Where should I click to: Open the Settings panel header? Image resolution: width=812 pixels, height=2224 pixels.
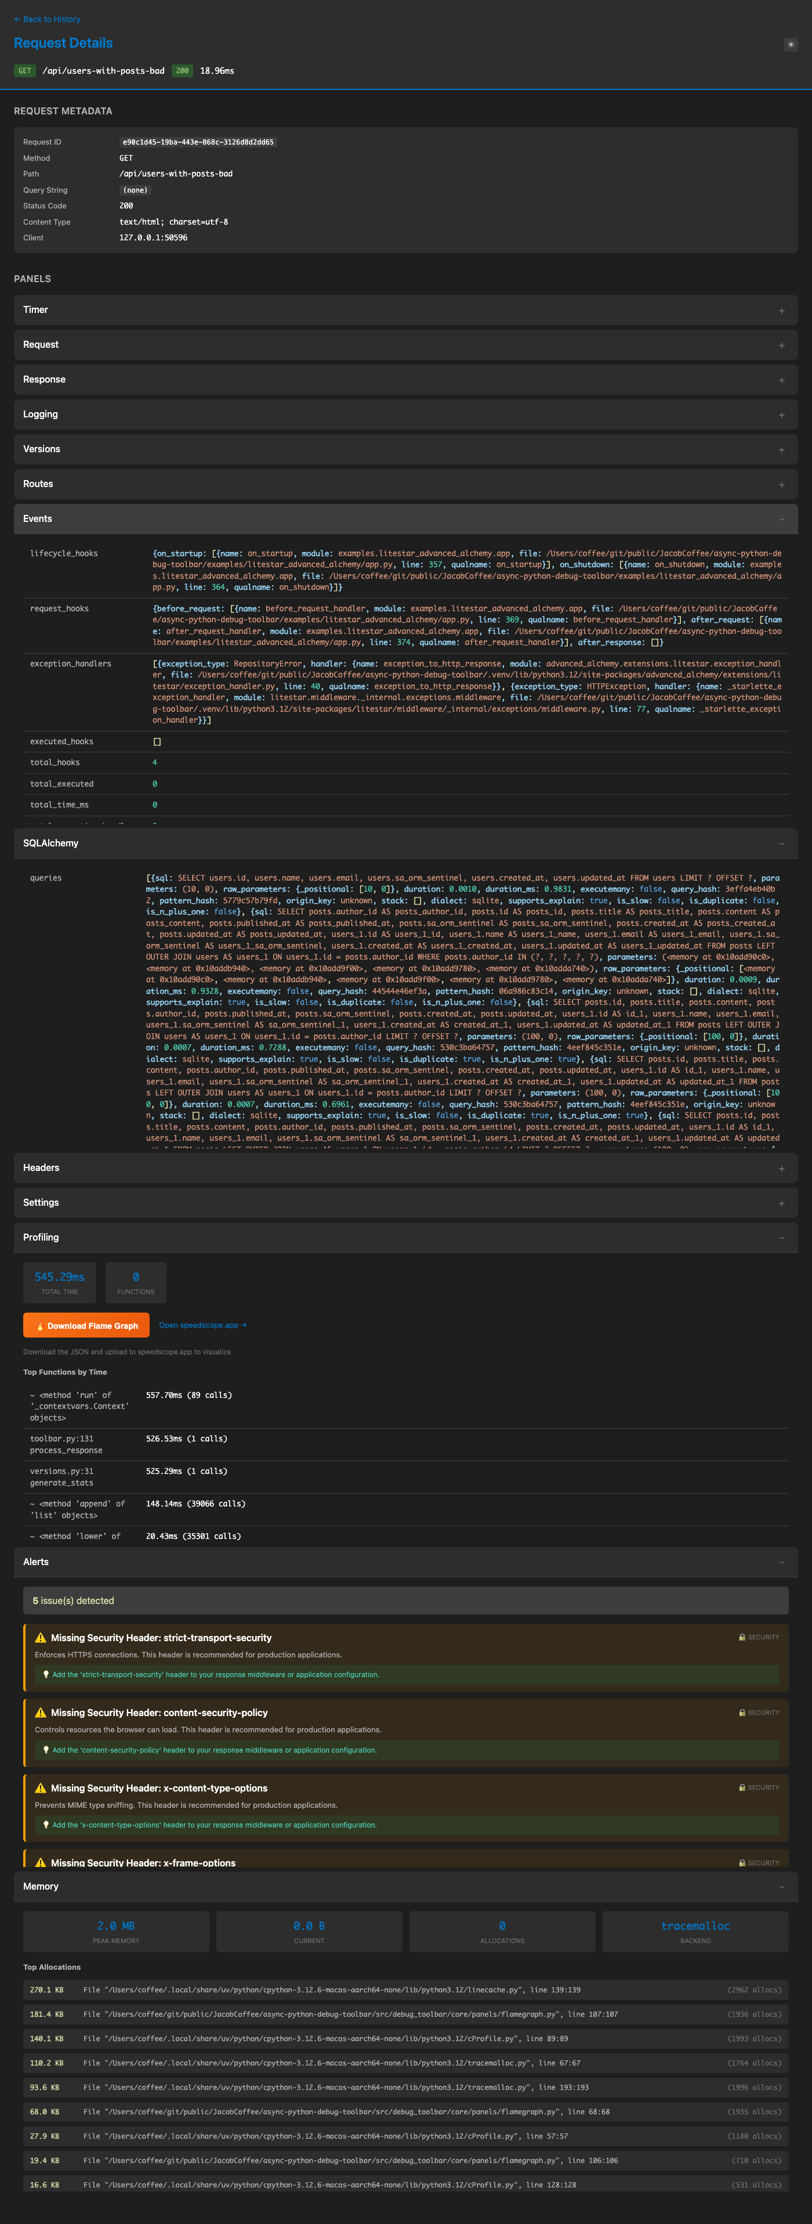click(405, 1203)
